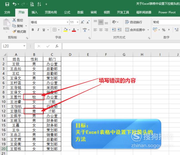Open the 常规 number format combo box
Viewport: 180px width, 155px height.
point(166,22)
